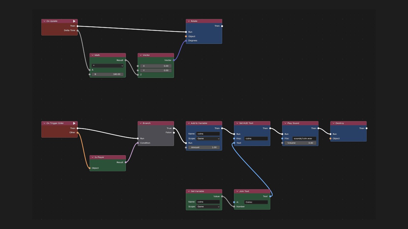Open Add to Variable Scope dropdown
The image size is (408, 229).
(208, 139)
